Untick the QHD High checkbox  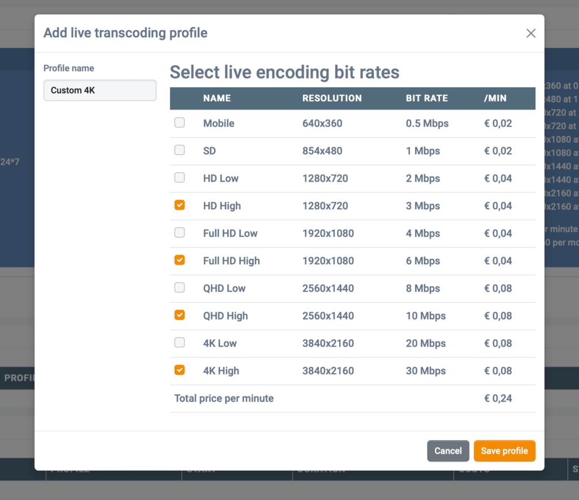[179, 315]
